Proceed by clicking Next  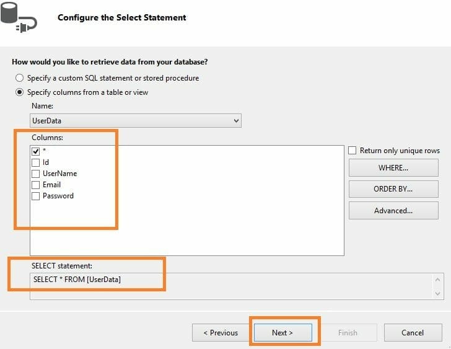282,333
